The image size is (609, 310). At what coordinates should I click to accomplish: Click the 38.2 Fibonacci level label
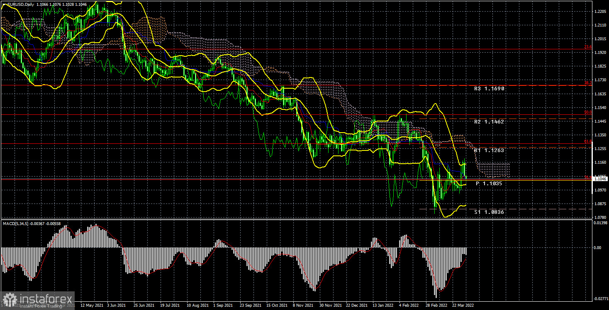(588, 83)
